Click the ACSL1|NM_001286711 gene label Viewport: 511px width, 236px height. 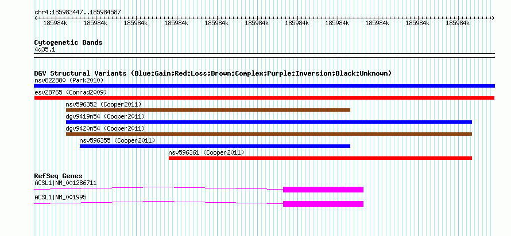click(x=65, y=183)
